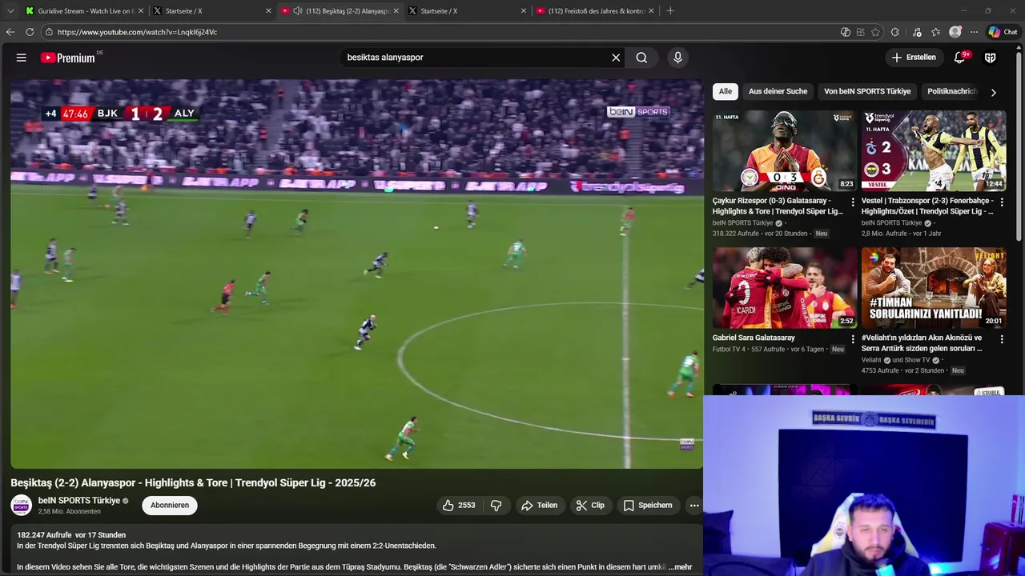Open the YouTube account avatar menu
The image size is (1025, 576).
[991, 58]
